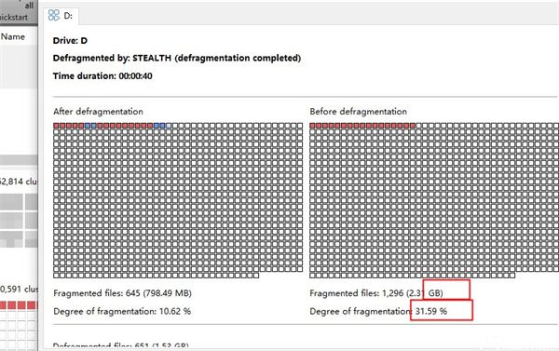
Task: Click the partially visible Defragmented files line
Action: click(121, 345)
